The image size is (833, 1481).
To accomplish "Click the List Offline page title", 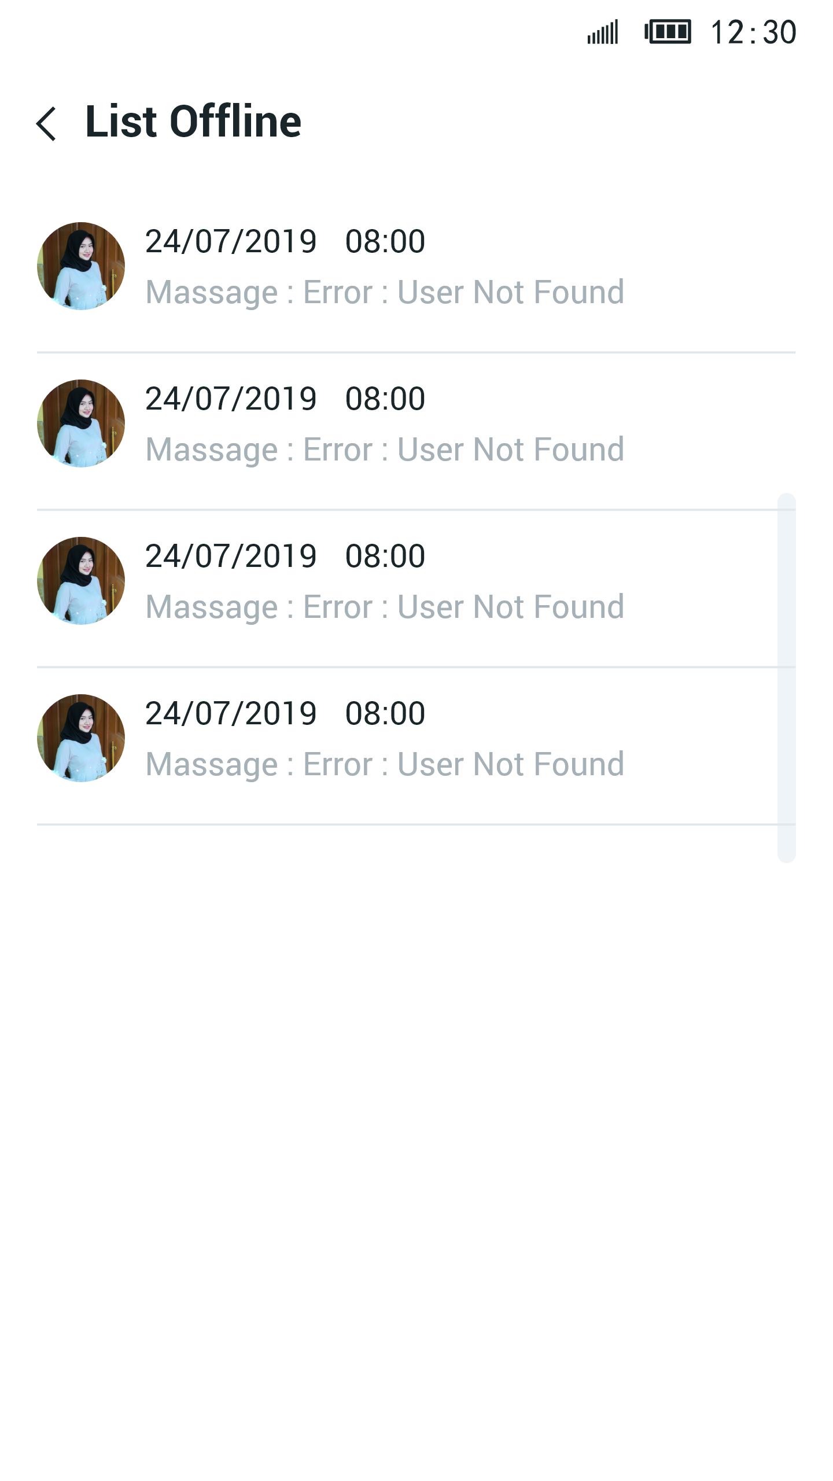I will (193, 121).
